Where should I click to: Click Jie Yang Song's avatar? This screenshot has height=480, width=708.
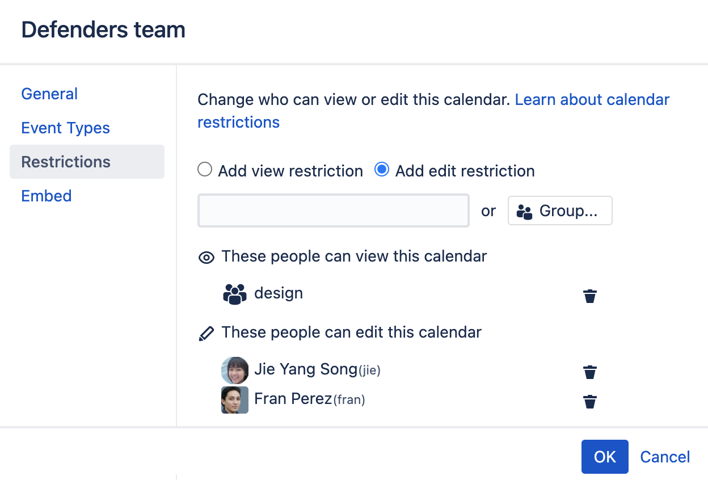coord(235,370)
